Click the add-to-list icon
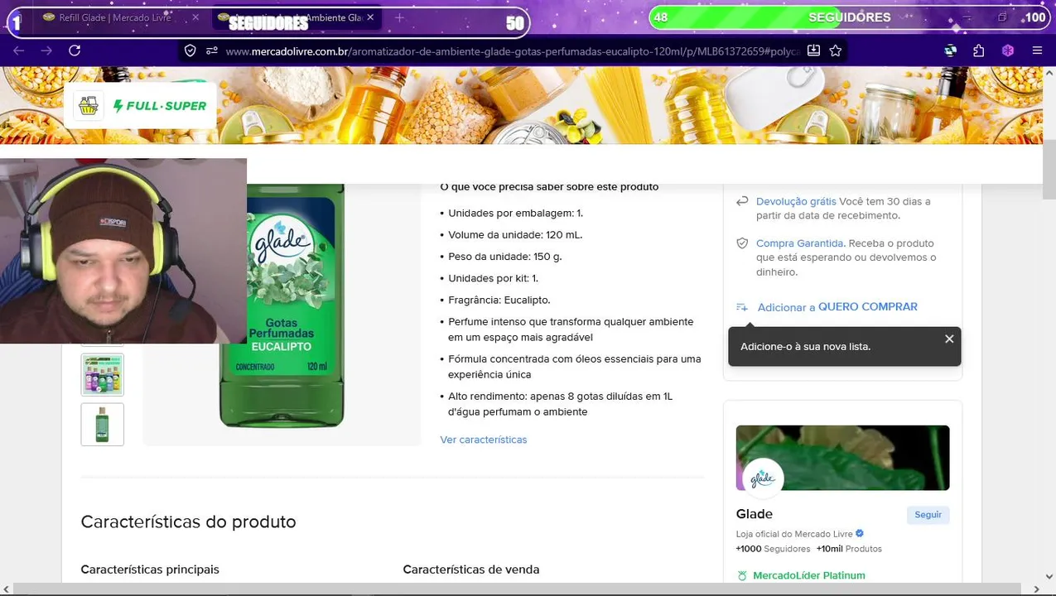 [x=742, y=307]
